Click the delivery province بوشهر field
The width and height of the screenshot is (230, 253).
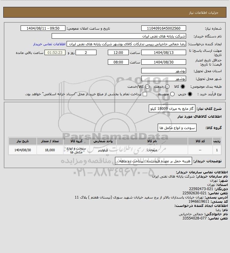click(x=163, y=71)
